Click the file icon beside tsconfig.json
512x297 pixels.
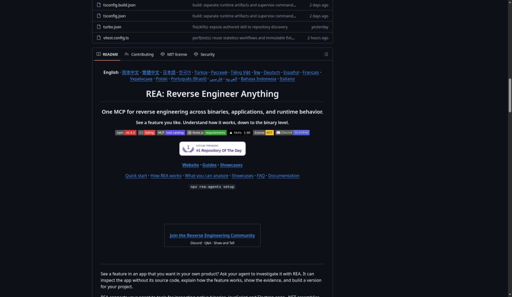[x=98, y=15]
